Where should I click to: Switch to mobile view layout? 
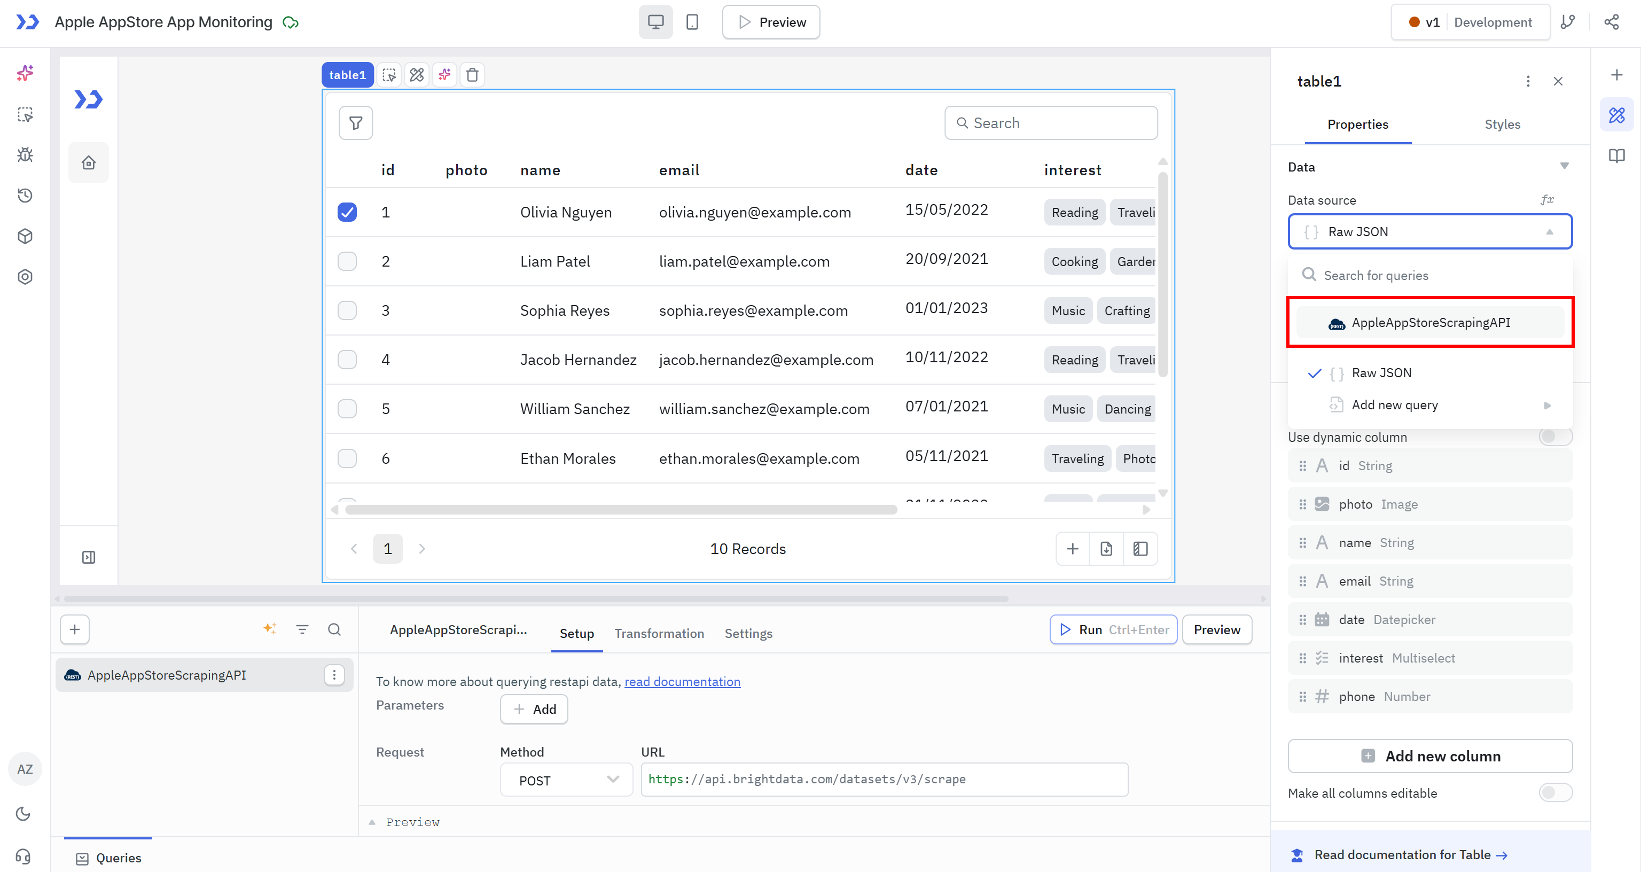click(x=692, y=22)
